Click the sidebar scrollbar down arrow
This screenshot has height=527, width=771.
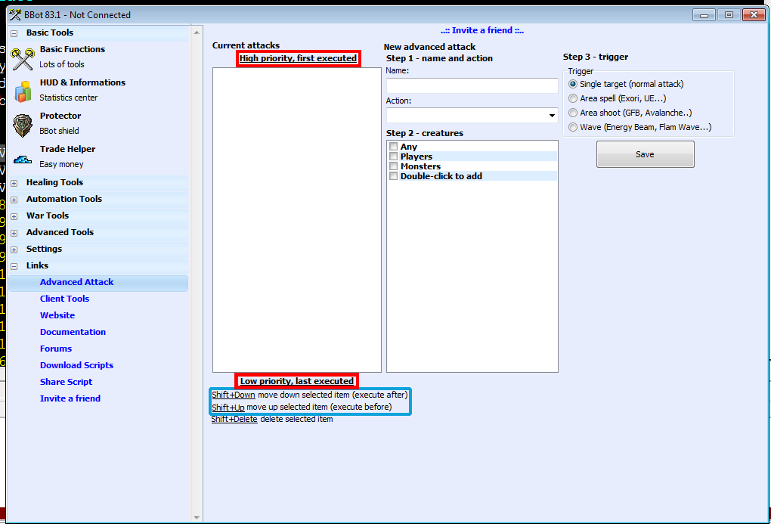tap(197, 517)
